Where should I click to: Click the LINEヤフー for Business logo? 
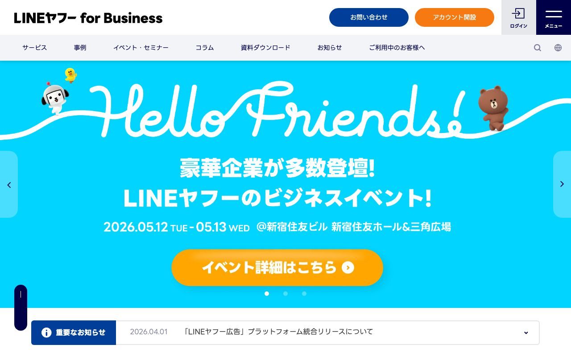[88, 18]
